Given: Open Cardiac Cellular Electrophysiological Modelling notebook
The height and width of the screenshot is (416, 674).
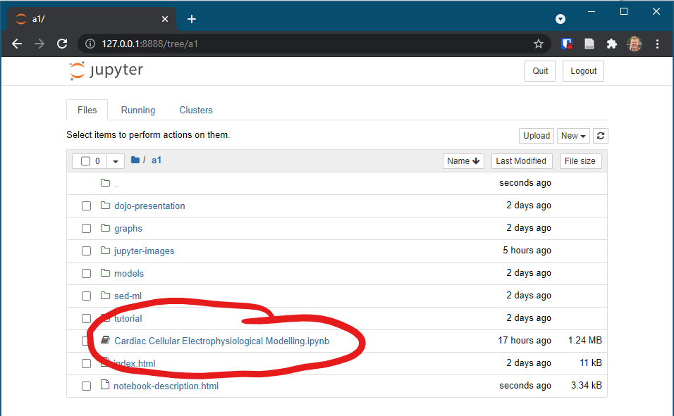Looking at the screenshot, I should click(x=221, y=341).
